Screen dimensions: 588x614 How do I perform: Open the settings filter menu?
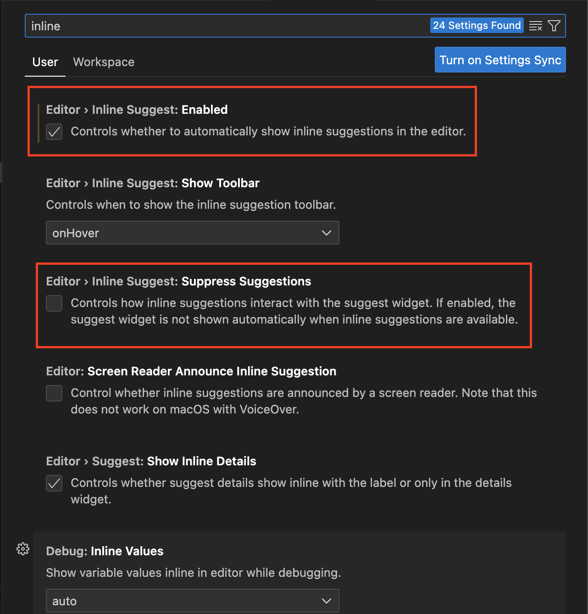point(554,26)
